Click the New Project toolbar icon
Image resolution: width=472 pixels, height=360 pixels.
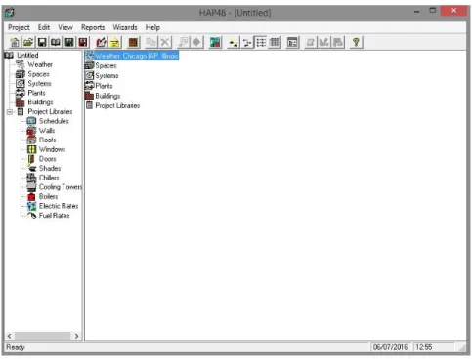coord(15,42)
